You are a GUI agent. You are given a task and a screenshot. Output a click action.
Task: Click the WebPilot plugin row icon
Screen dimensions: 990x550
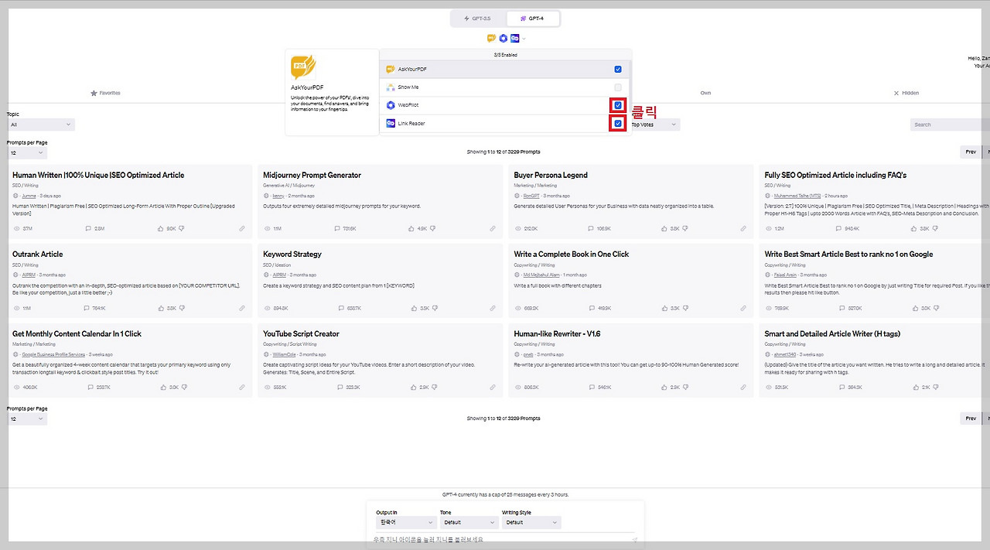pos(391,105)
